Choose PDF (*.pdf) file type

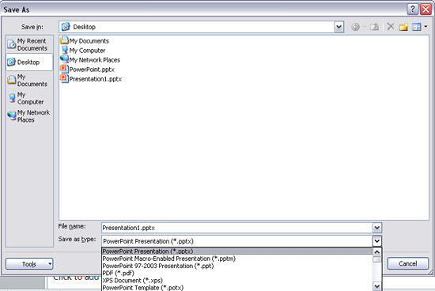pyautogui.click(x=237, y=274)
